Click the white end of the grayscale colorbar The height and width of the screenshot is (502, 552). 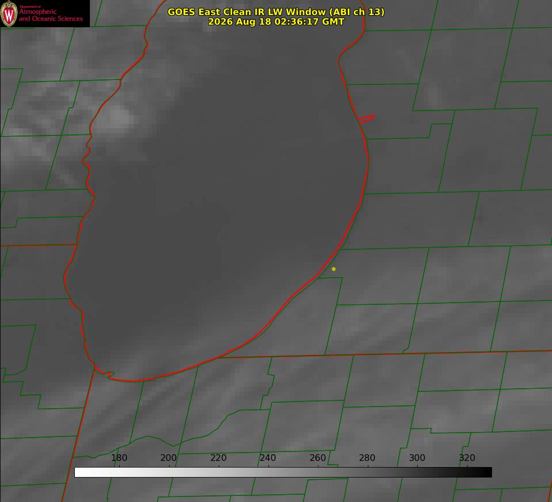pyautogui.click(x=79, y=473)
